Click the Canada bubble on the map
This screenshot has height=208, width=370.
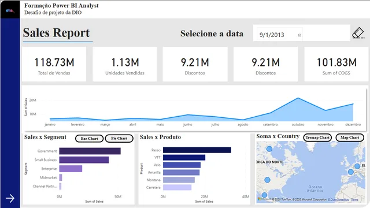[x=269, y=149]
